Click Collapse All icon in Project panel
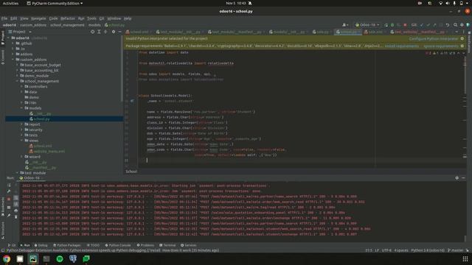The height and width of the screenshot is (265, 472). (x=105, y=32)
